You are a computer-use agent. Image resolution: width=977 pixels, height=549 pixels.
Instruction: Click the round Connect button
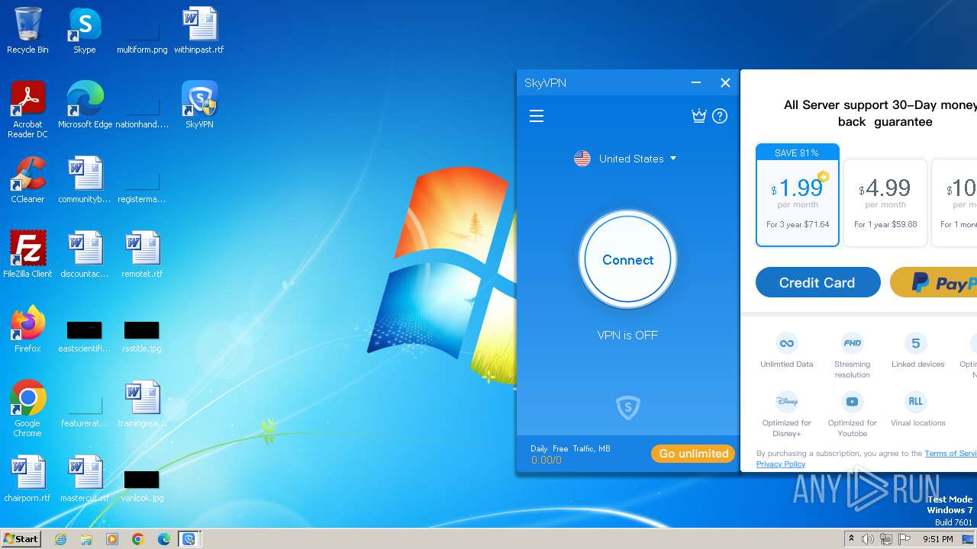point(627,259)
